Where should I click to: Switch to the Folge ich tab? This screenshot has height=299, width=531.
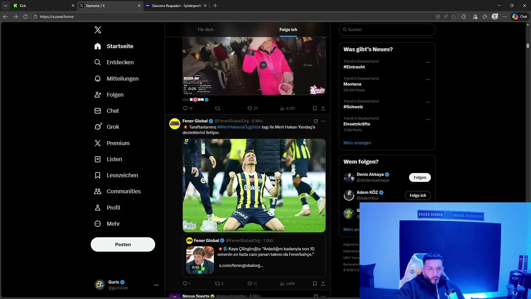[x=288, y=29]
